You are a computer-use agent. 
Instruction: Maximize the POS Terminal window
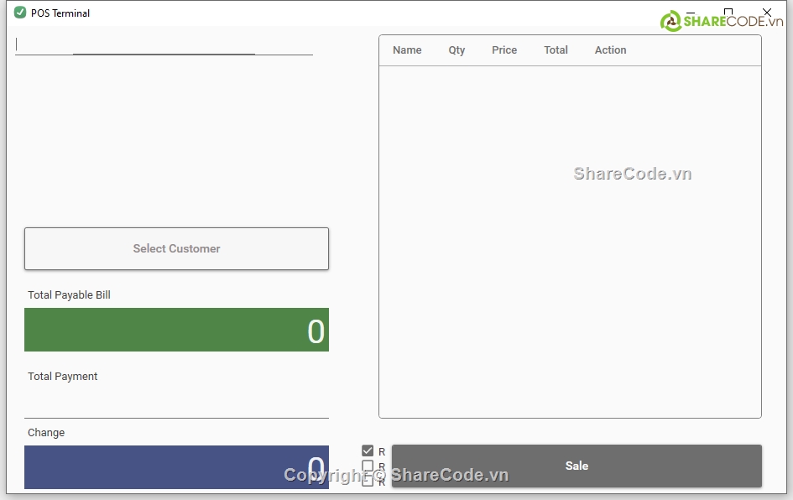(x=728, y=13)
